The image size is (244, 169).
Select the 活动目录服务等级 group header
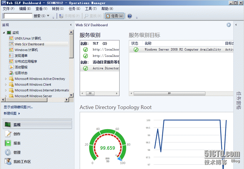(100, 62)
